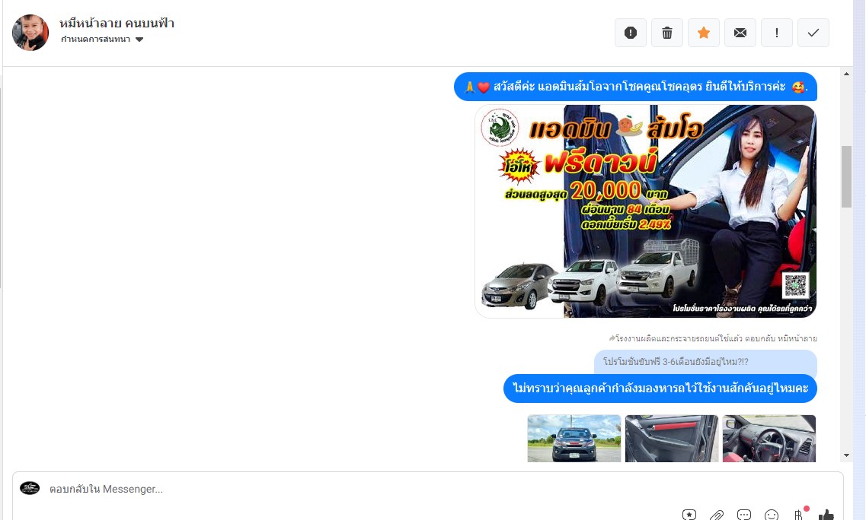Click contact name หมีหน้าลาย คนบนฟ้า

pos(117,23)
